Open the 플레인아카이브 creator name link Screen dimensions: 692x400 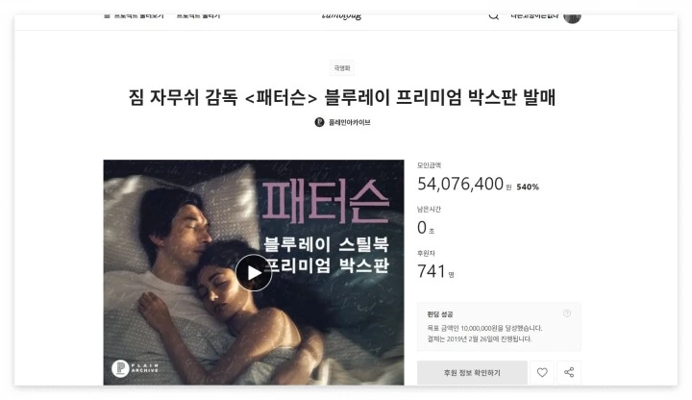click(x=349, y=123)
